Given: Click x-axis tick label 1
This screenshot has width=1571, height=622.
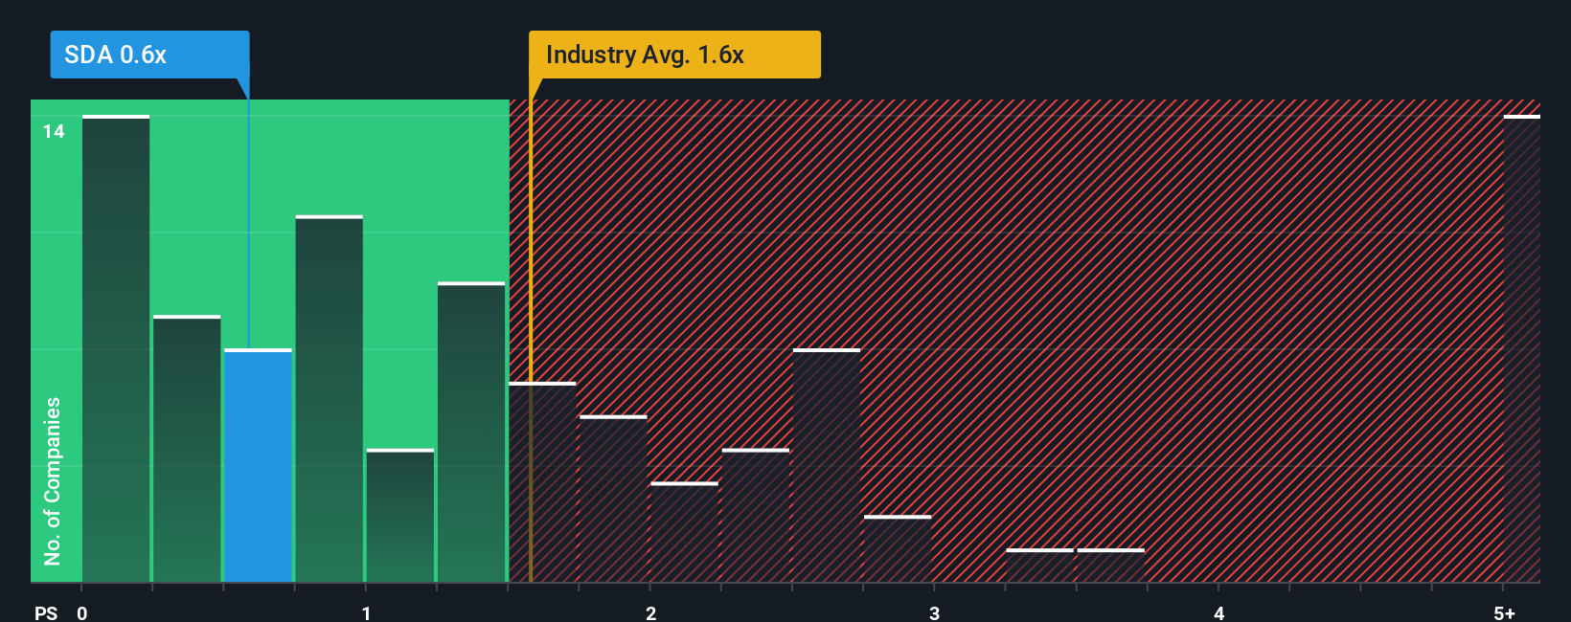Looking at the screenshot, I should [x=366, y=613].
